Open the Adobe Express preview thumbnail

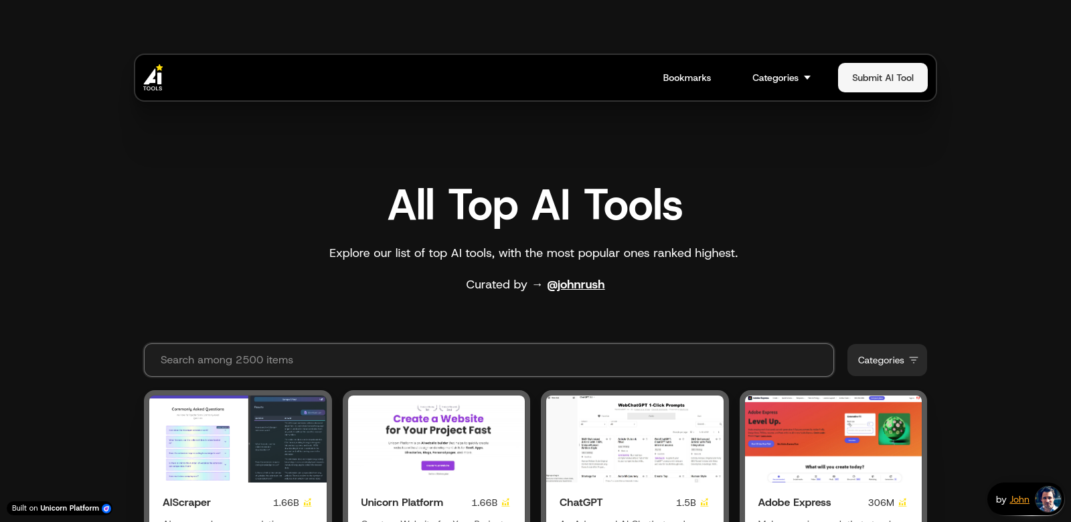tap(833, 439)
